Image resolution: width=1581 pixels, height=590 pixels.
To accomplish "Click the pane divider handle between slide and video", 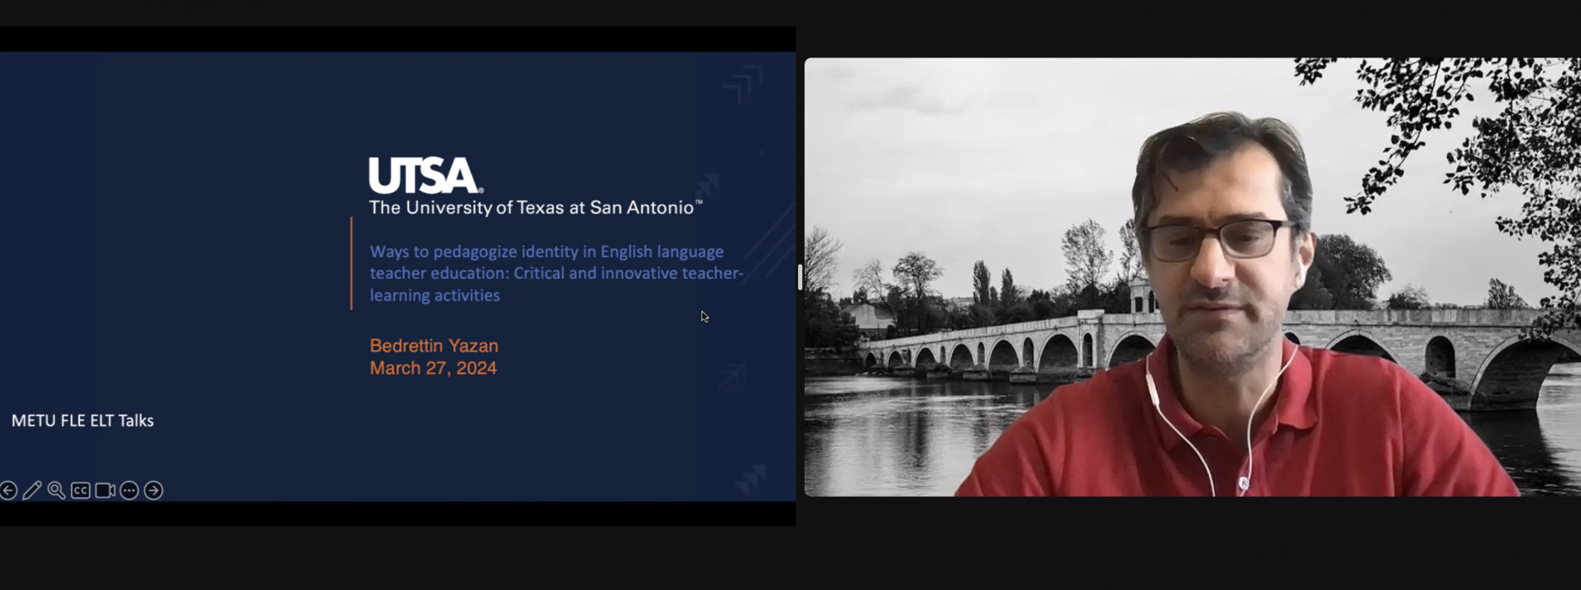I will point(800,277).
